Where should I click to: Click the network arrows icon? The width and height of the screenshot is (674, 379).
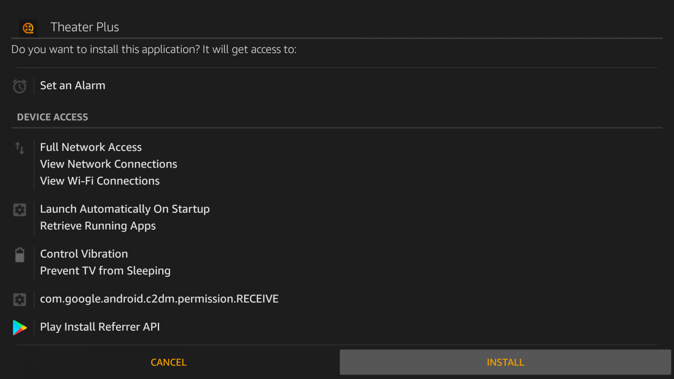pyautogui.click(x=19, y=148)
